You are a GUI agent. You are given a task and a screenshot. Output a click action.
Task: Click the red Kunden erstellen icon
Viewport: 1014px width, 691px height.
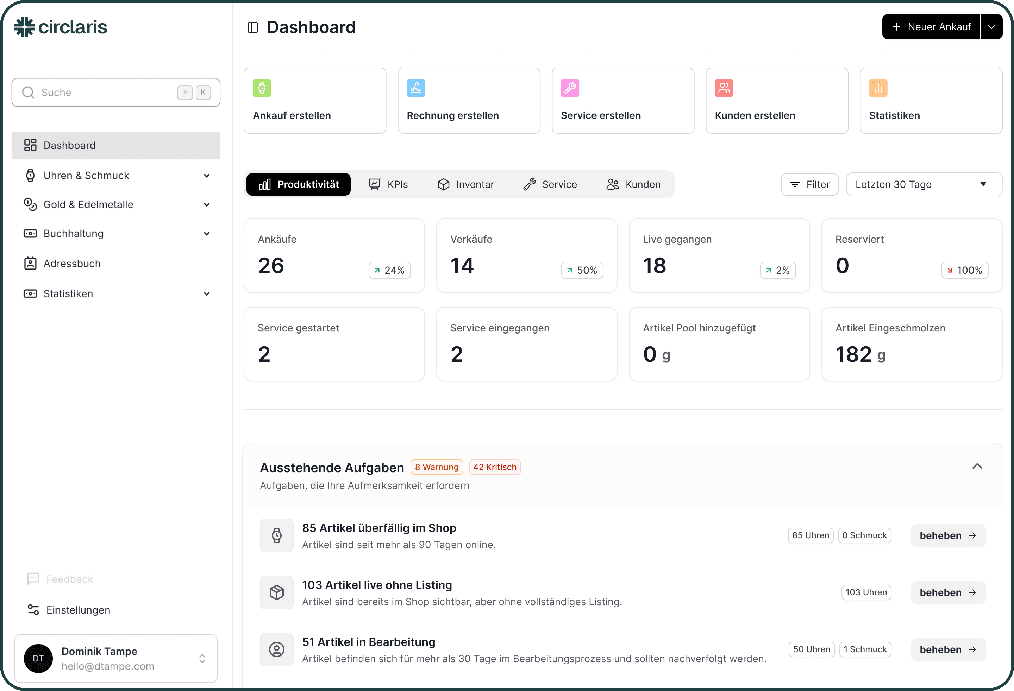pos(724,88)
